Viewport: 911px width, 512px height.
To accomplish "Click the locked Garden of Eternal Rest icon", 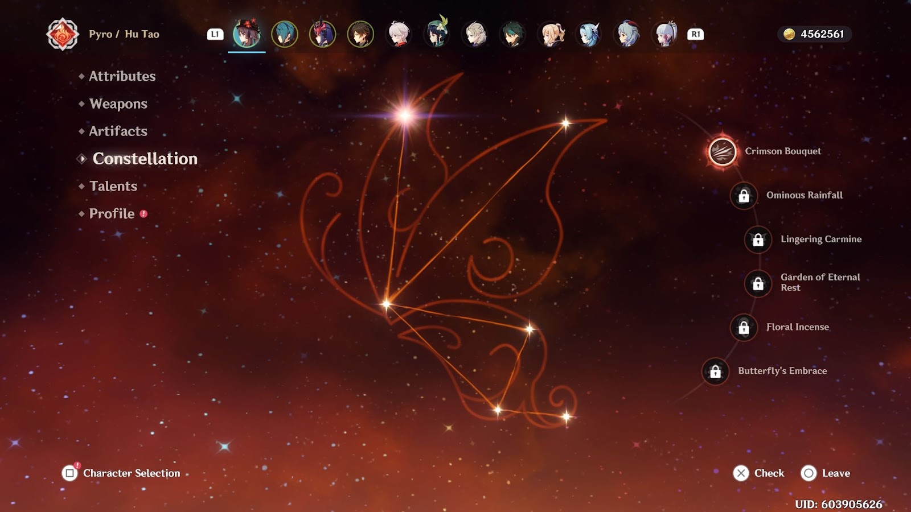I will [758, 283].
